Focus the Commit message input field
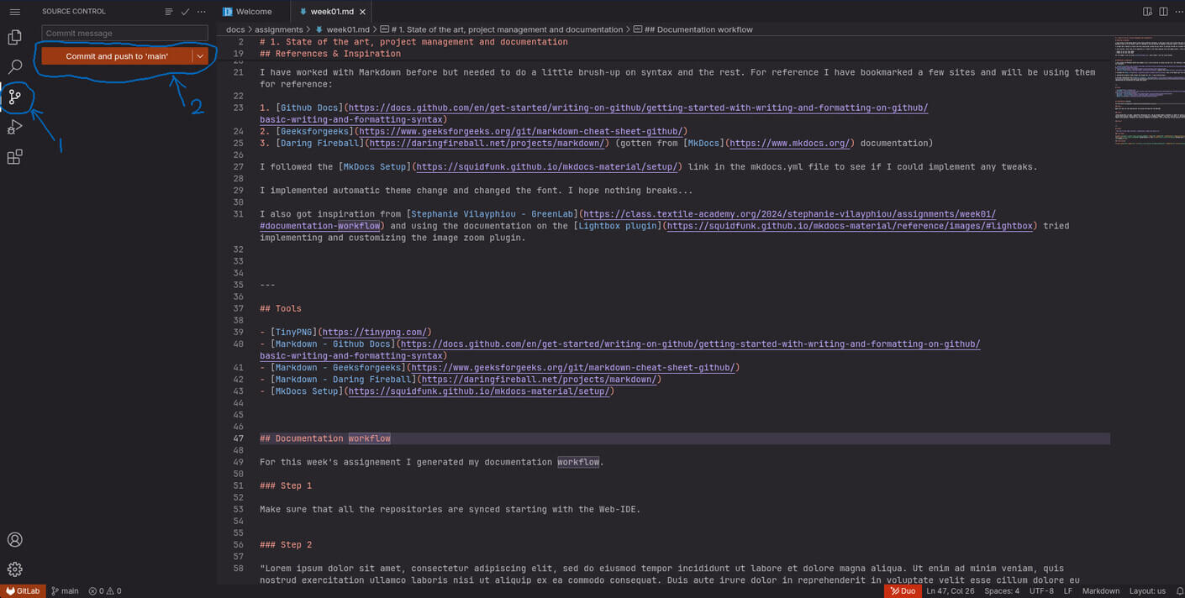The height and width of the screenshot is (598, 1185). 124,34
